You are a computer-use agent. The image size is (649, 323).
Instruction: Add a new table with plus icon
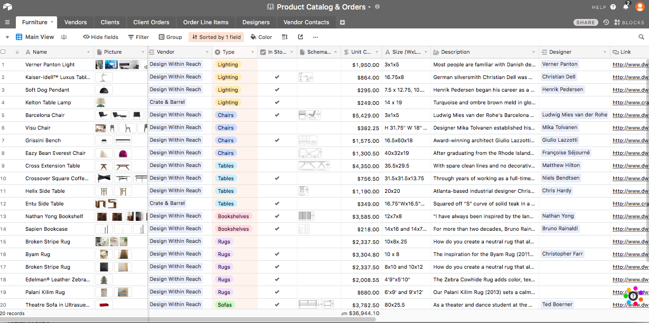342,22
